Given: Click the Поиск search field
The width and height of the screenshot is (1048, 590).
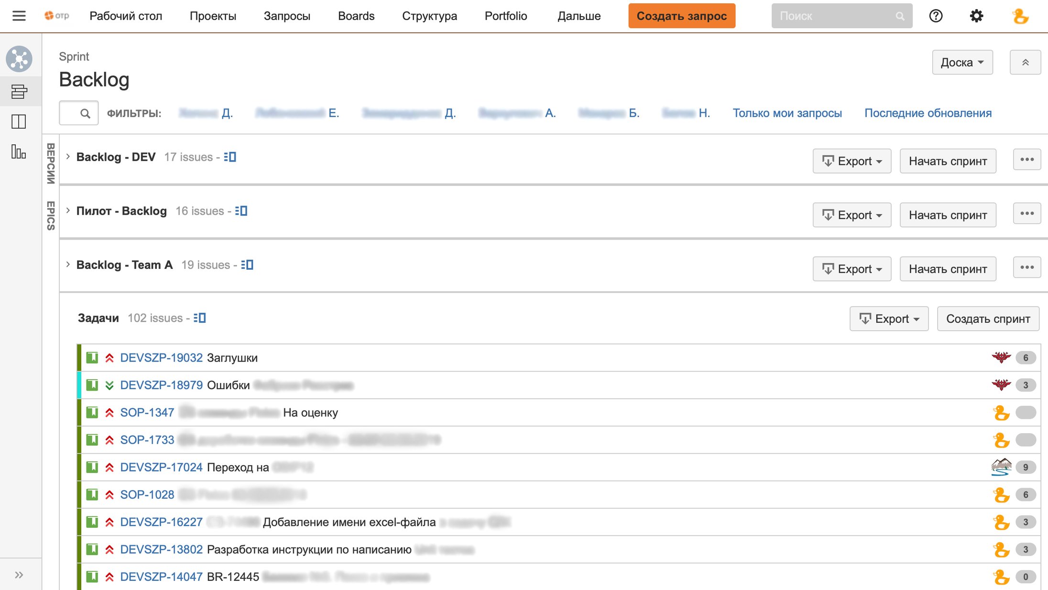Looking at the screenshot, I should [x=841, y=16].
